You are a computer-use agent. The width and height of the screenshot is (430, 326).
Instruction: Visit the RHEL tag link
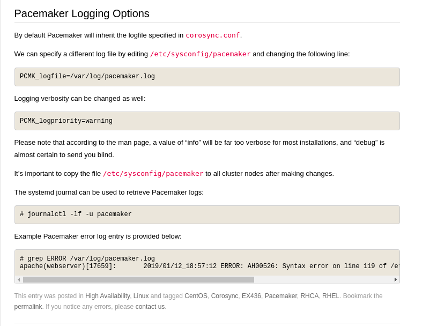331,296
